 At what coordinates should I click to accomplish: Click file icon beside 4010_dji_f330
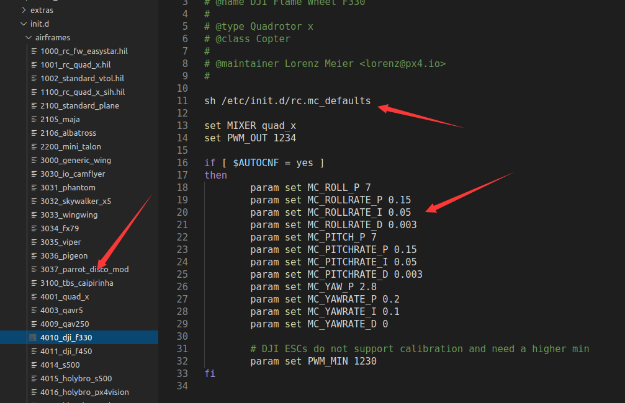pyautogui.click(x=33, y=338)
